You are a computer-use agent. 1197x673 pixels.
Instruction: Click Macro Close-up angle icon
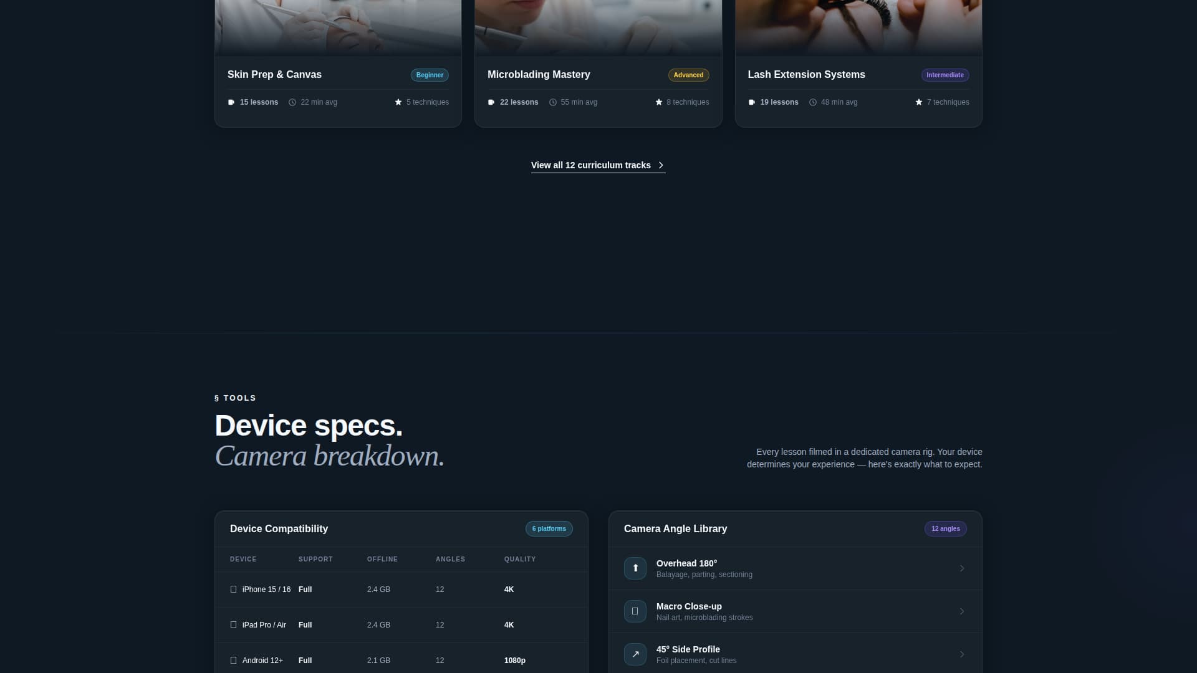[635, 611]
